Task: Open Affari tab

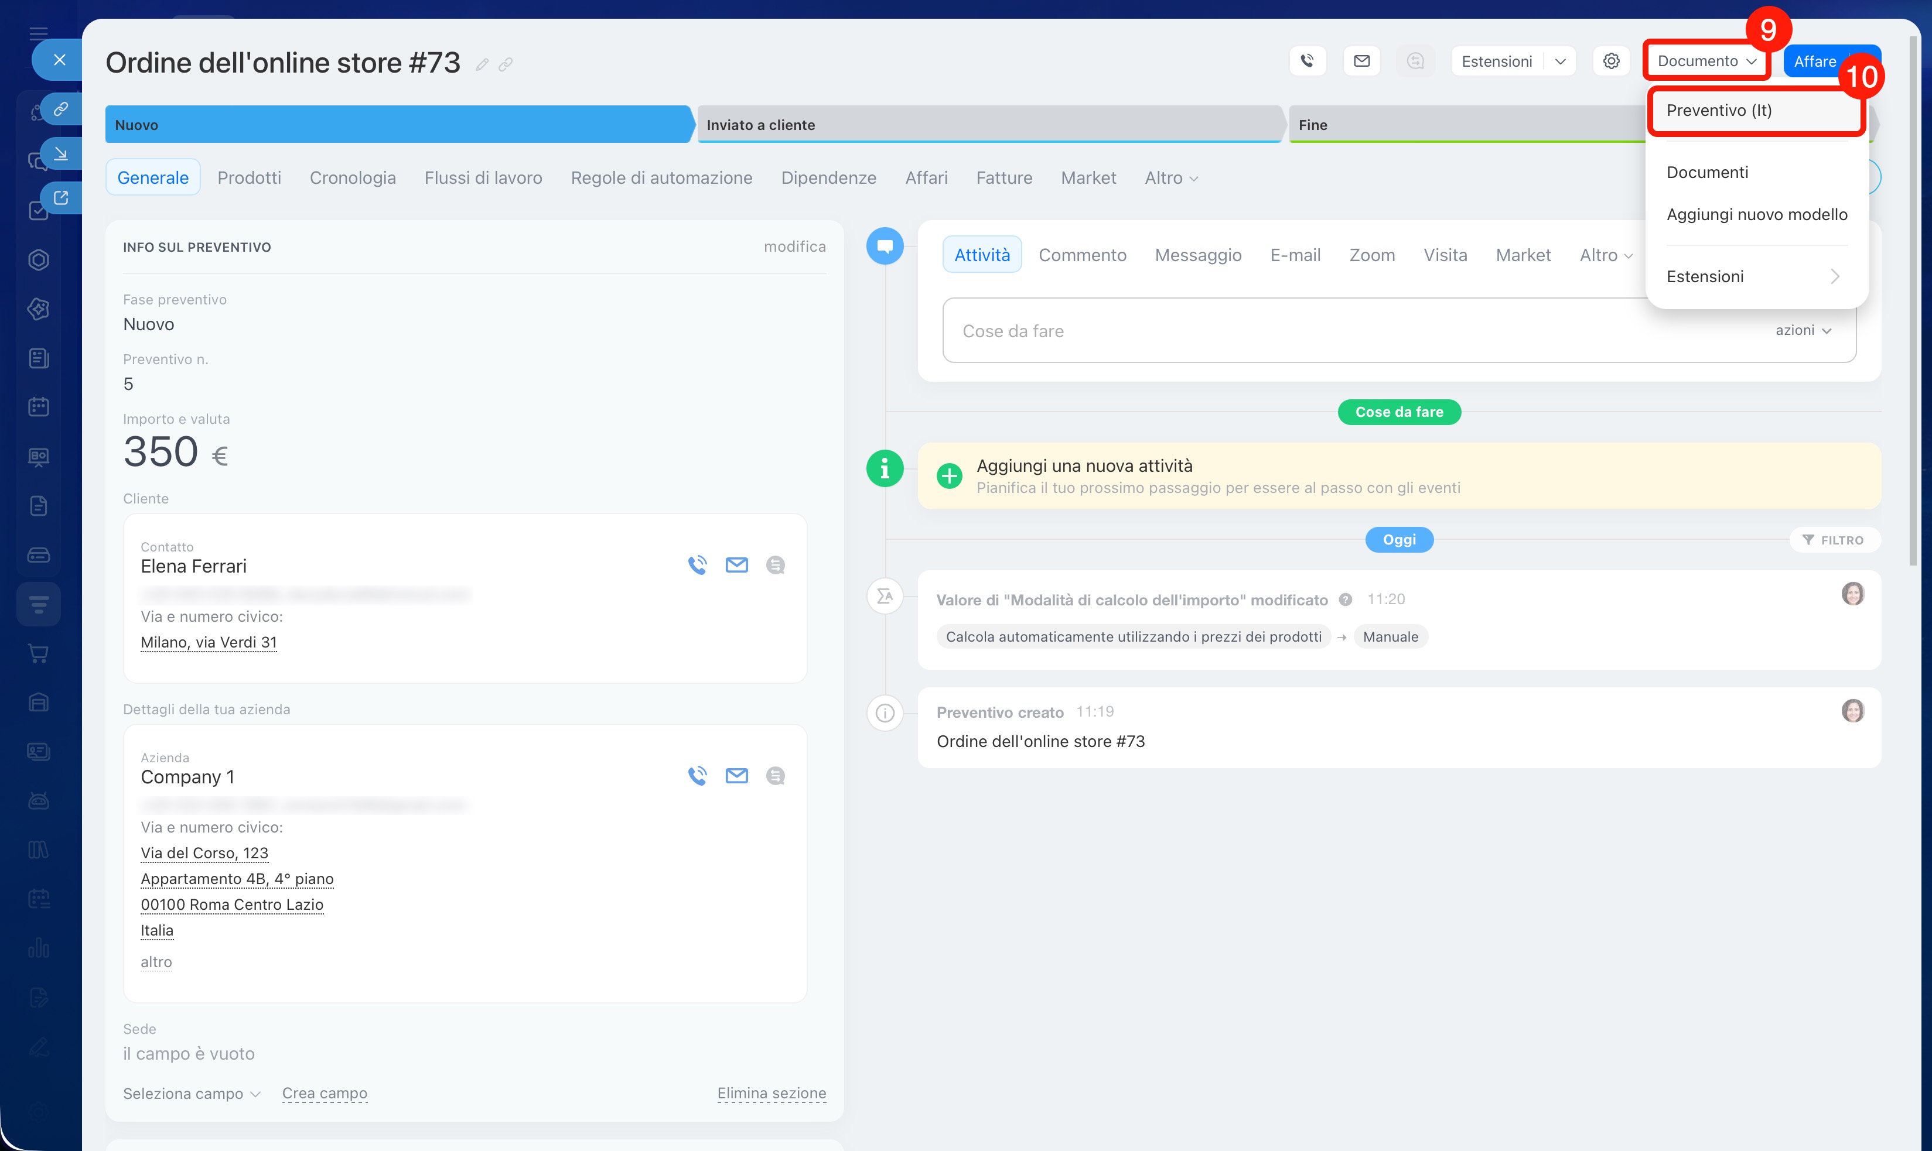Action: [x=926, y=177]
